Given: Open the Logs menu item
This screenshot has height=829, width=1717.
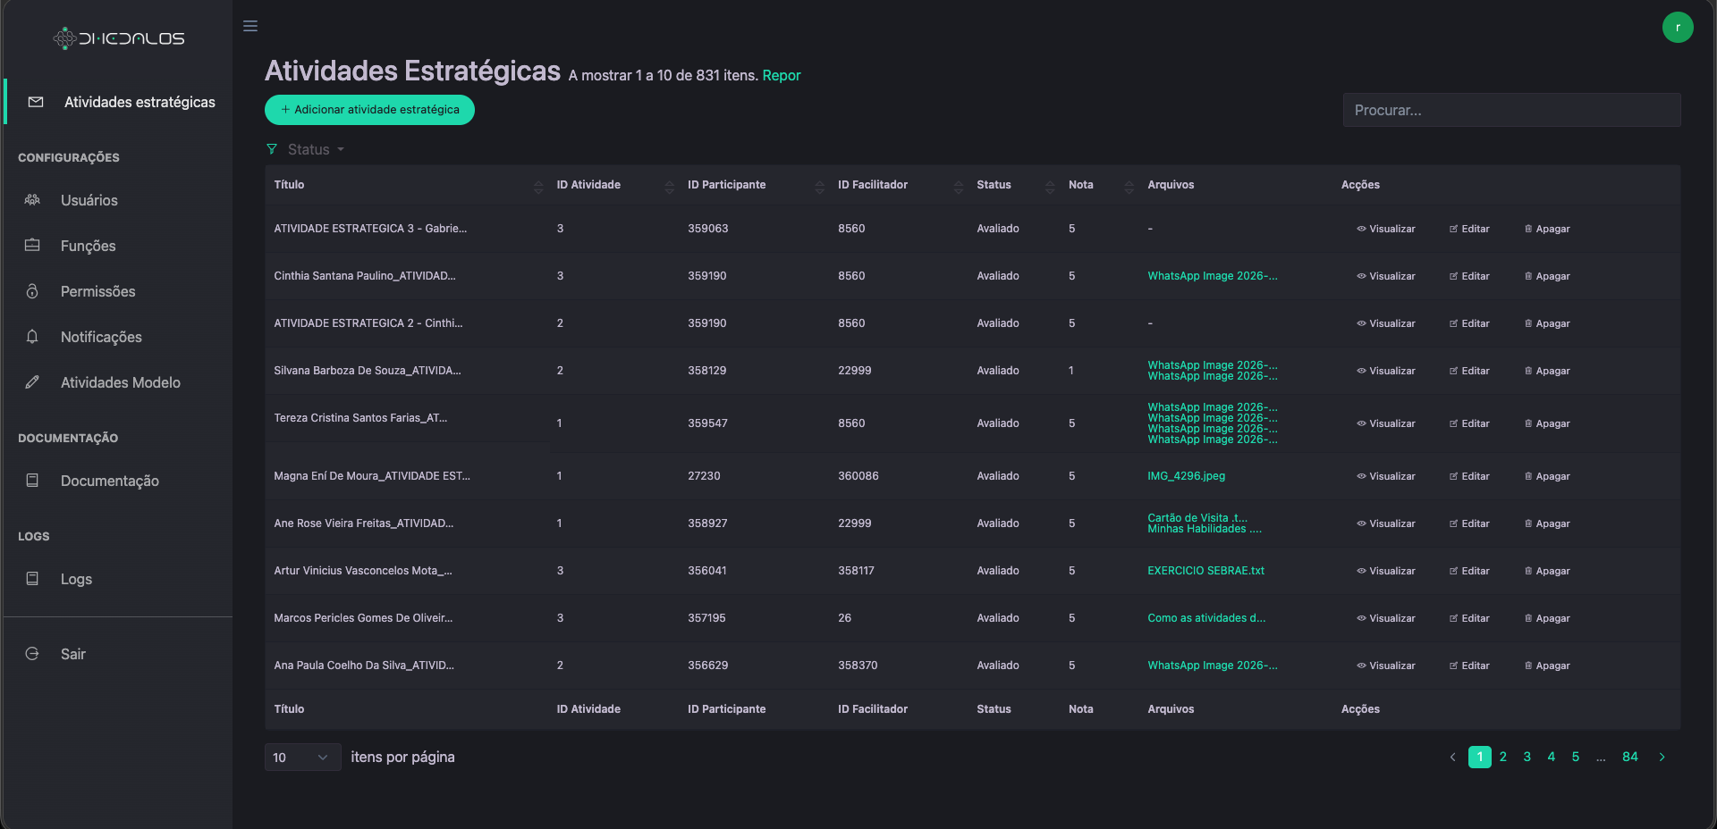Looking at the screenshot, I should click(x=76, y=579).
